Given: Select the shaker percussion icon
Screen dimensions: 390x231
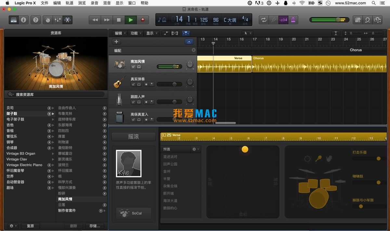Looking at the screenshot, I should tap(318, 159).
